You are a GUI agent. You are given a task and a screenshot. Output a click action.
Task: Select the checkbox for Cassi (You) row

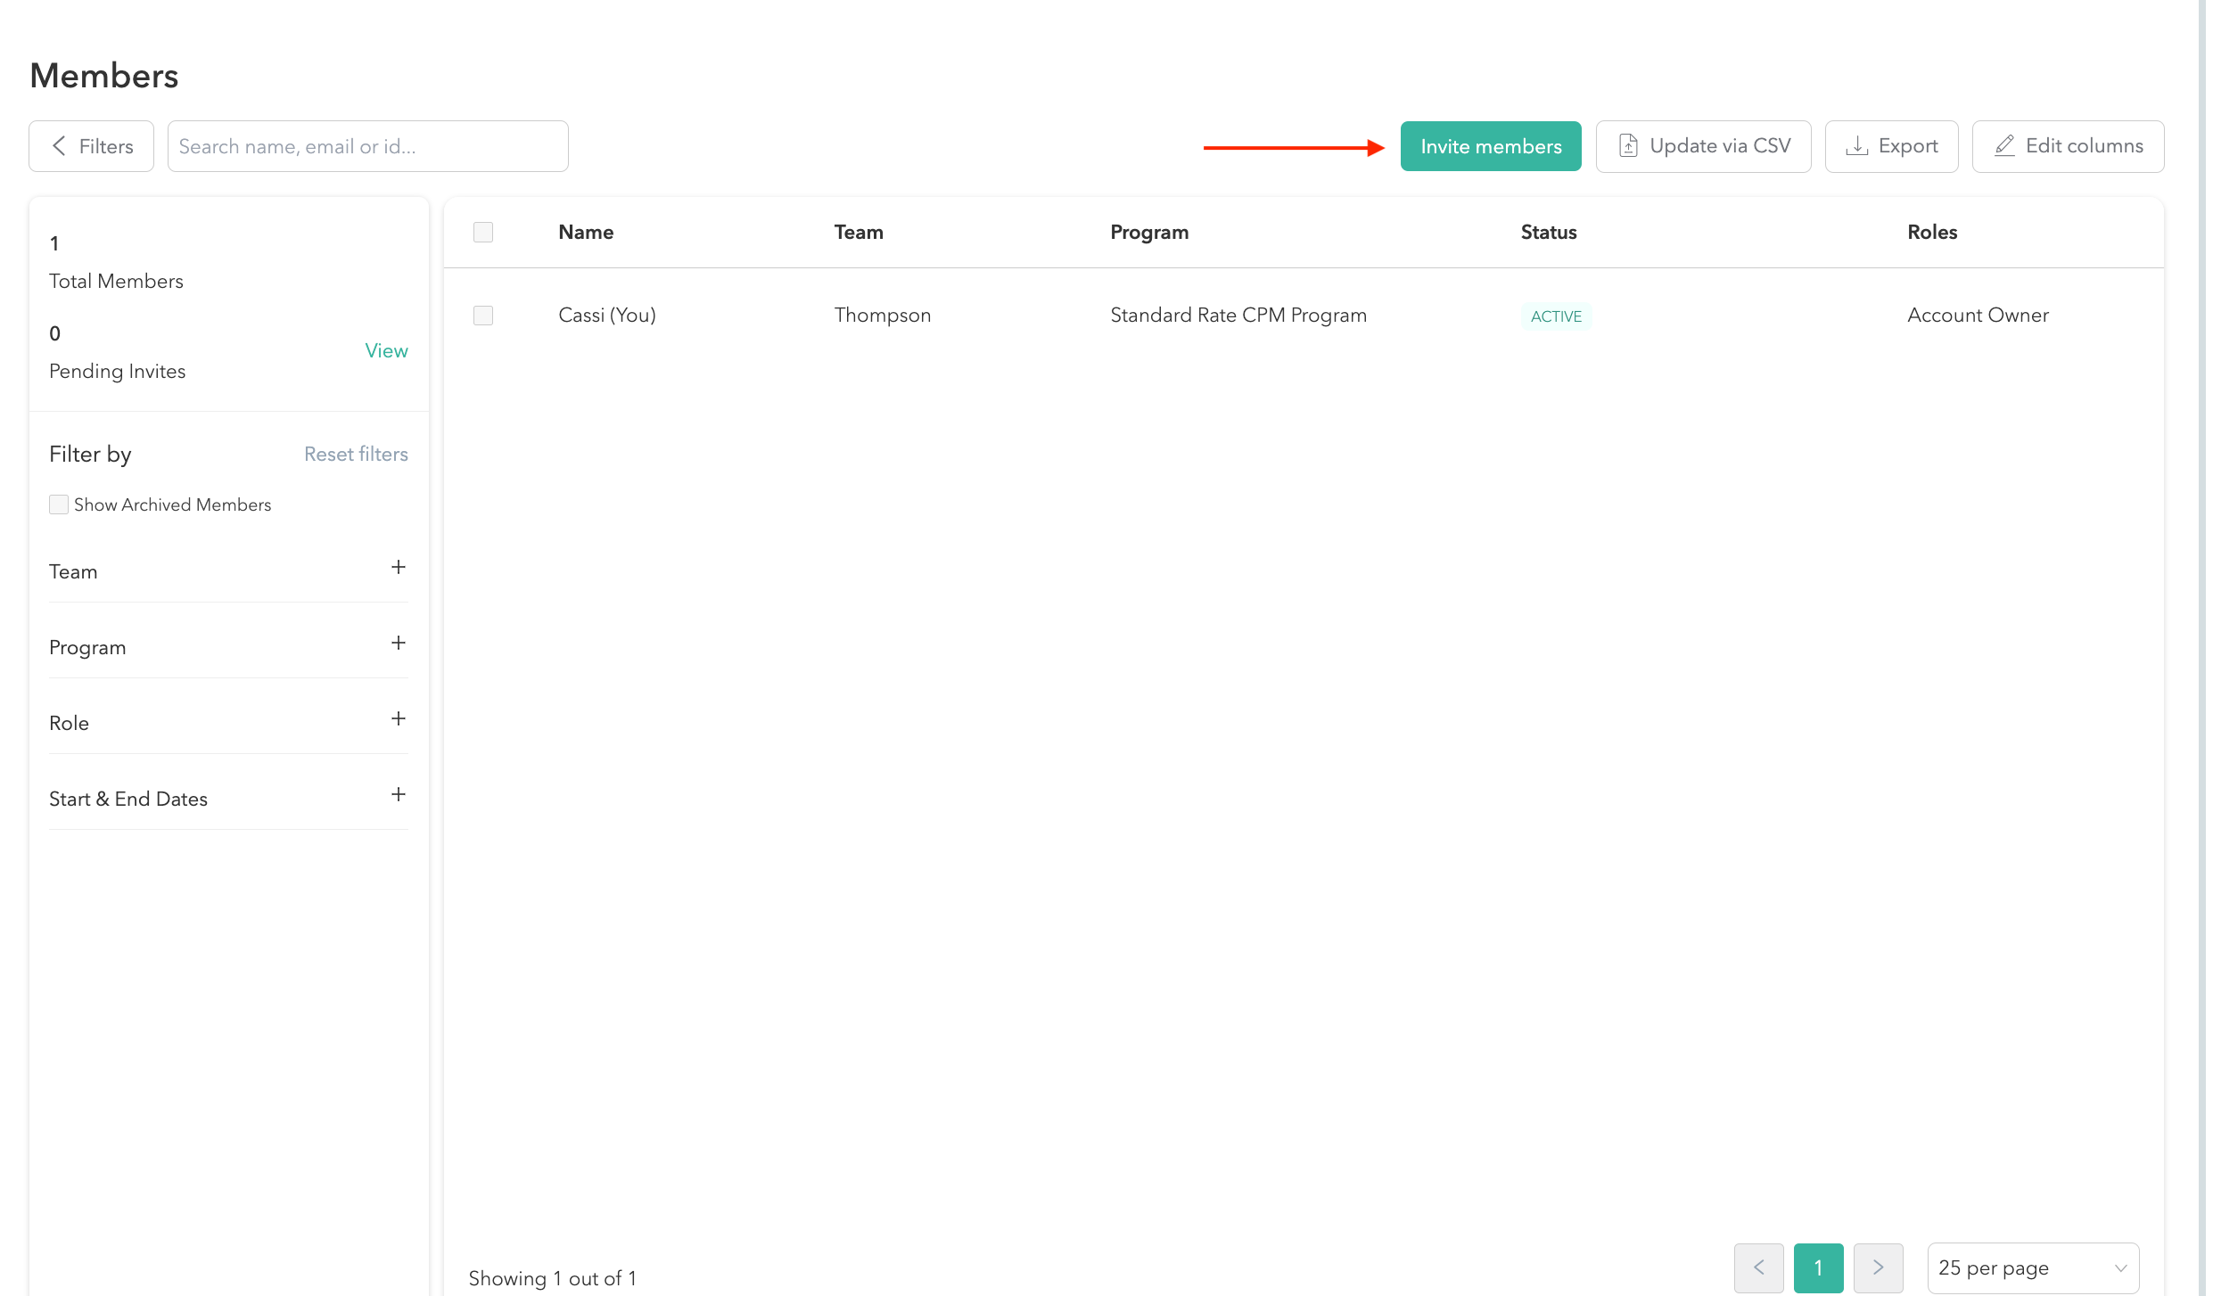[x=483, y=316]
